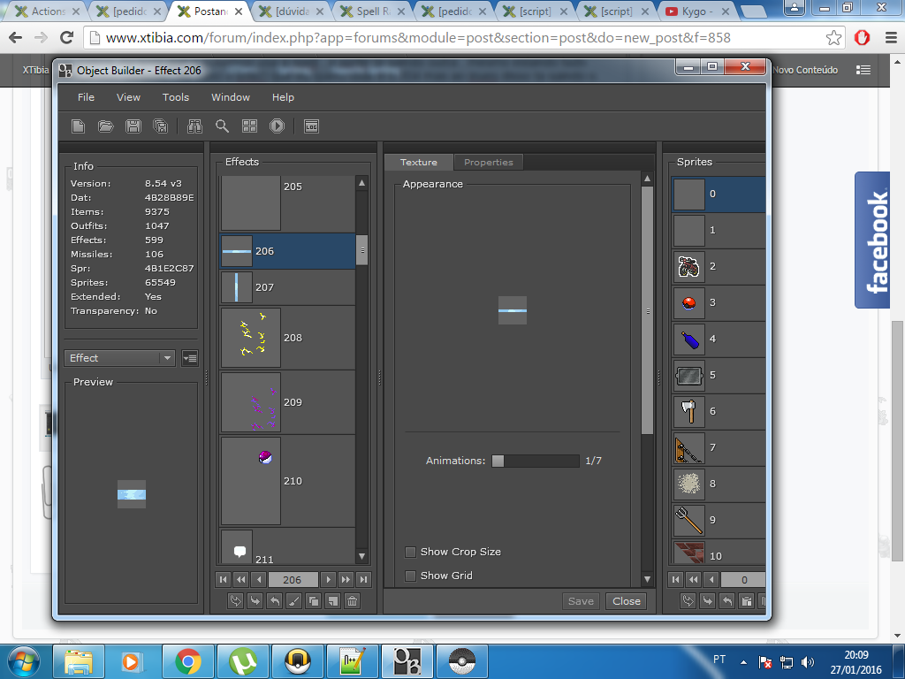Open the Help menu
The height and width of the screenshot is (679, 905).
tap(283, 97)
